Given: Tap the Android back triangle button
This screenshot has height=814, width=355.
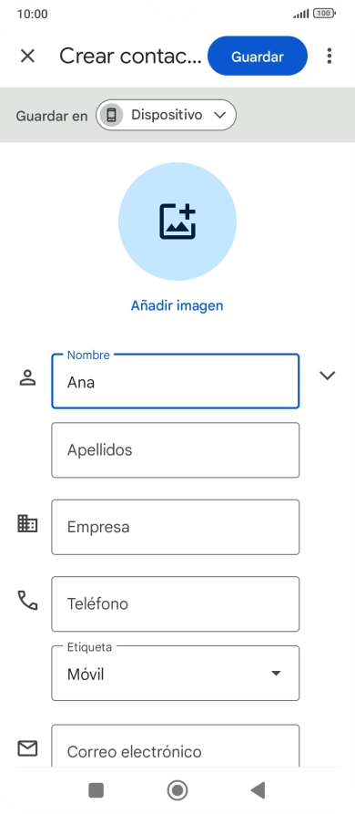Looking at the screenshot, I should (x=259, y=790).
